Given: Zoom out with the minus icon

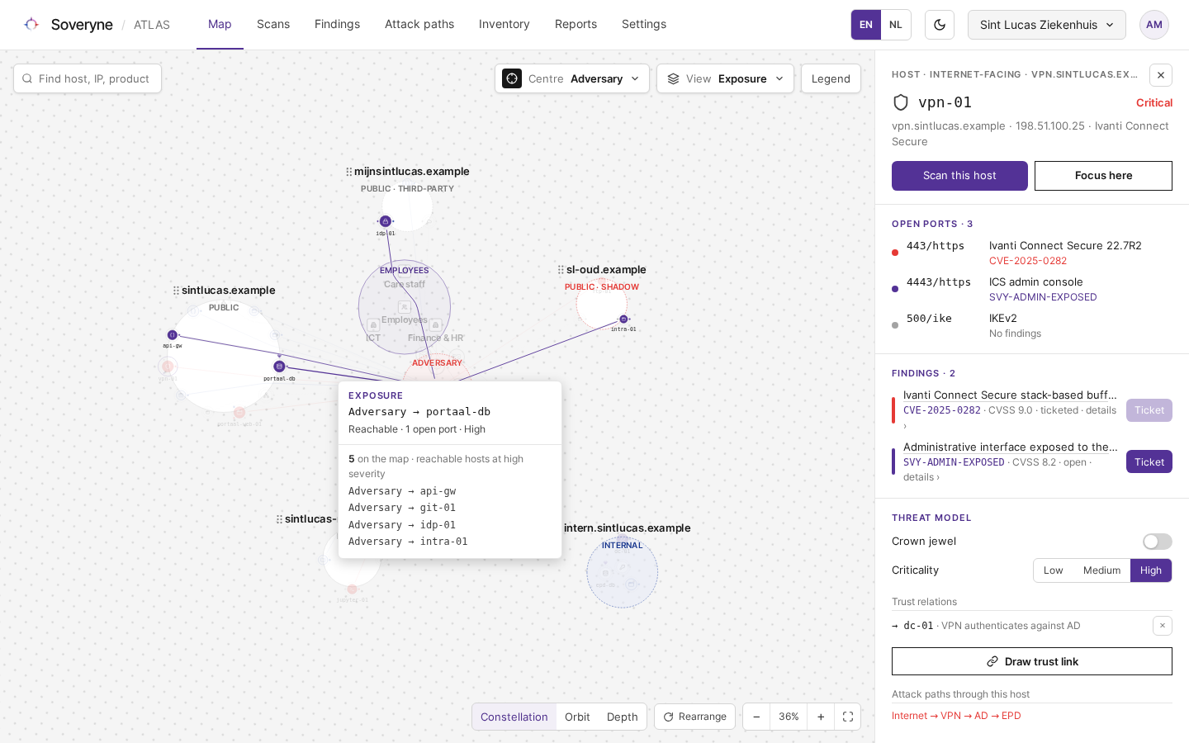Looking at the screenshot, I should point(756,717).
